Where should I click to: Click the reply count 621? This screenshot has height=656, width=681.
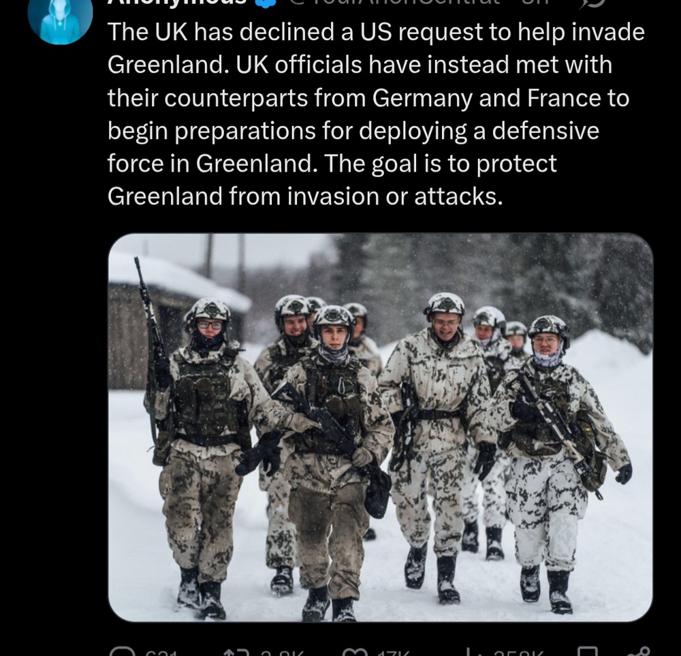coord(162,653)
